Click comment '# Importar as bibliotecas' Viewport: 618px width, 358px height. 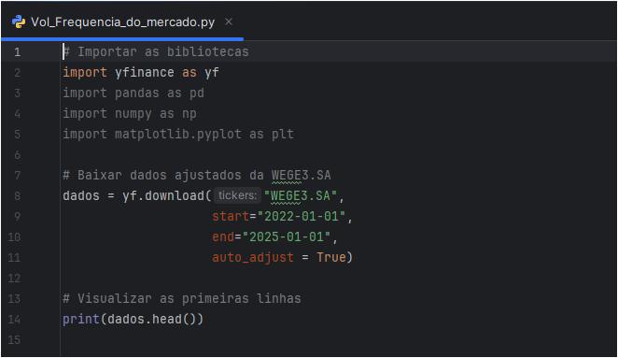point(156,51)
